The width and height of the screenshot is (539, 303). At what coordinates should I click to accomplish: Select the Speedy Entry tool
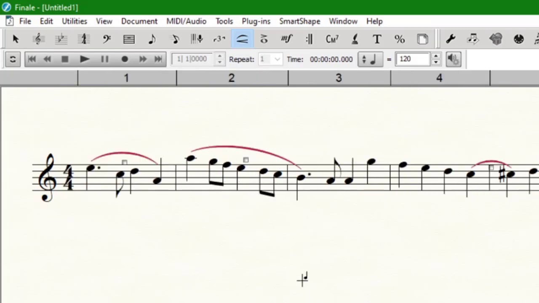coord(175,39)
